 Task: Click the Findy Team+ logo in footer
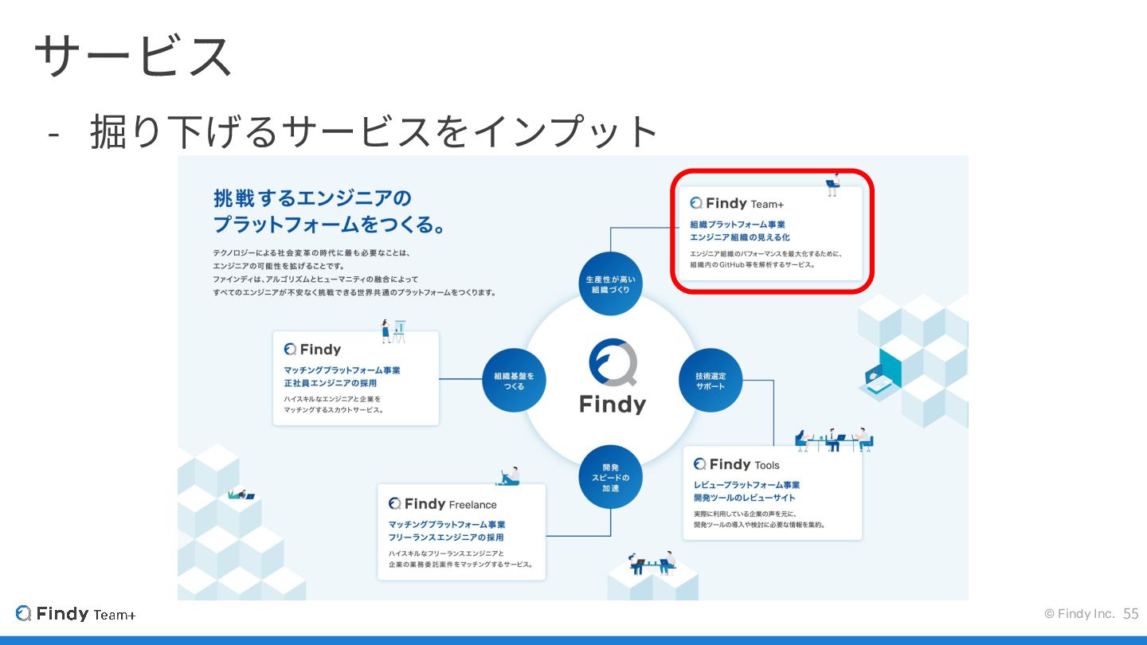coord(76,614)
